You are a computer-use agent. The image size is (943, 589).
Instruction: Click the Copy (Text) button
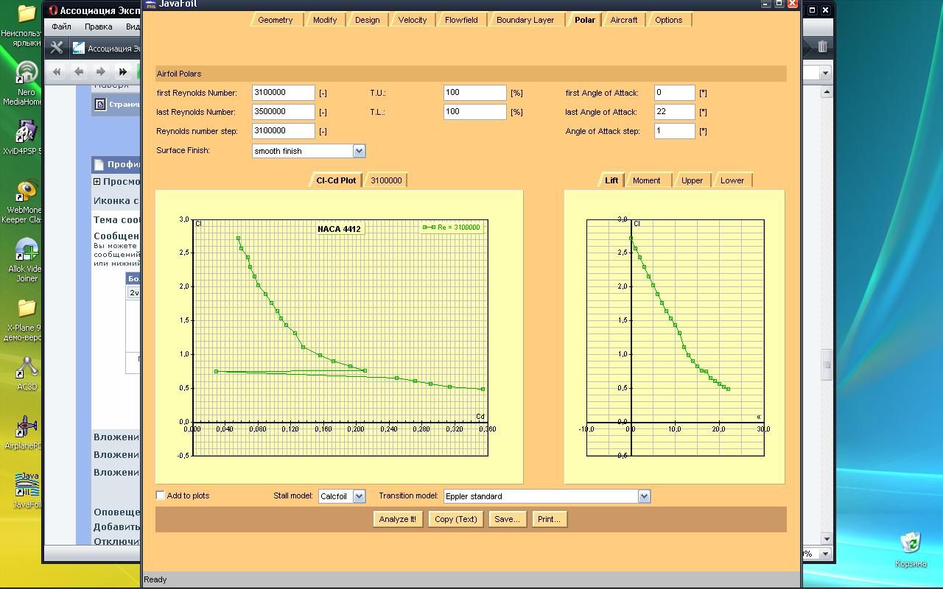(456, 519)
